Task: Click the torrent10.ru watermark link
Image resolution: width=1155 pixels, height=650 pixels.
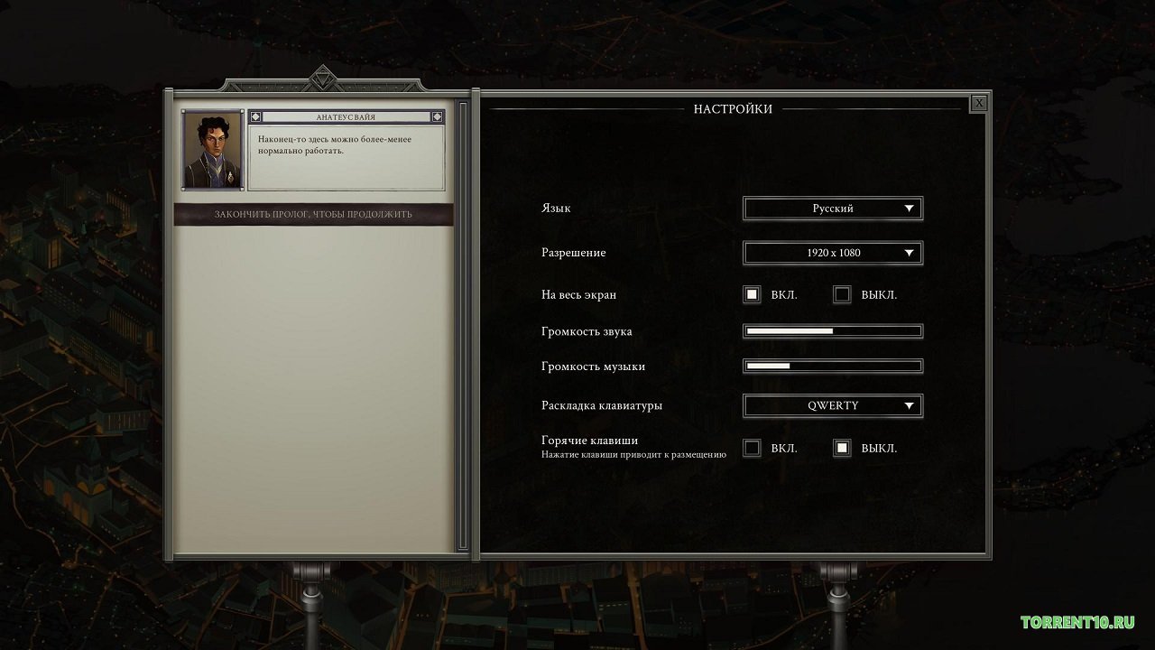Action: tap(1077, 622)
